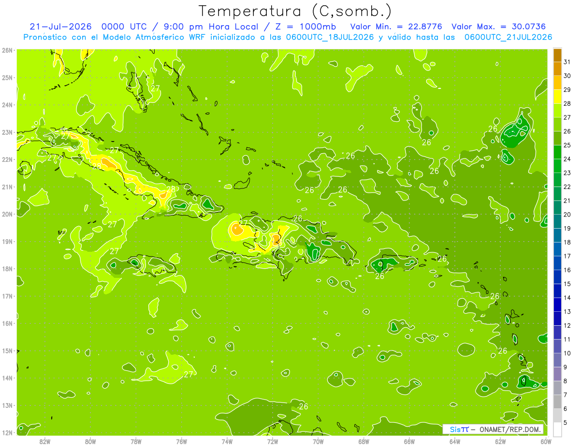The height and width of the screenshot is (448, 580).
Task: Click the "SisTT – ONAMET/REP.DOM." credit label
Action: 493,429
